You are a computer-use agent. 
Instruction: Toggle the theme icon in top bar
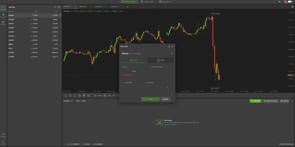click(x=274, y=2)
